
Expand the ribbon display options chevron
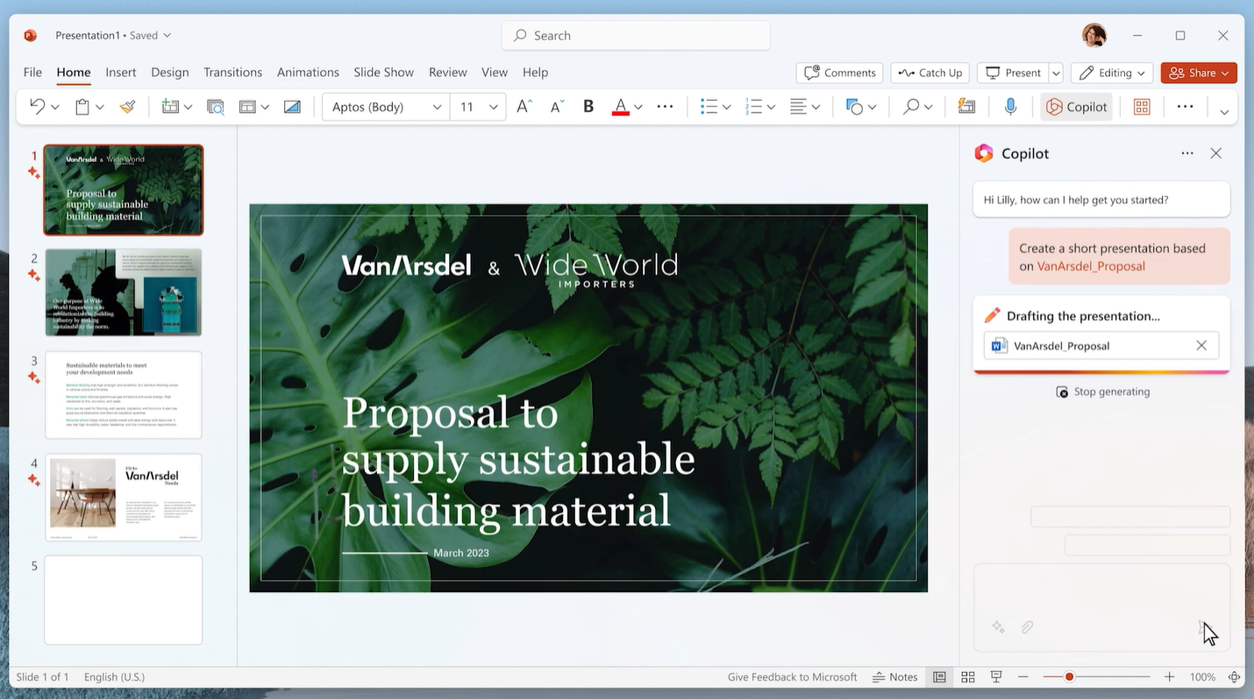1224,111
